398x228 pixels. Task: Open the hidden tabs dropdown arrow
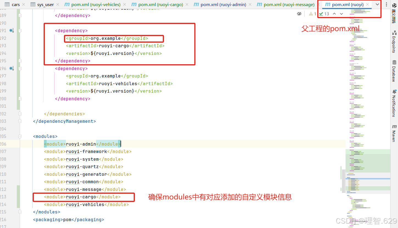click(x=377, y=4)
